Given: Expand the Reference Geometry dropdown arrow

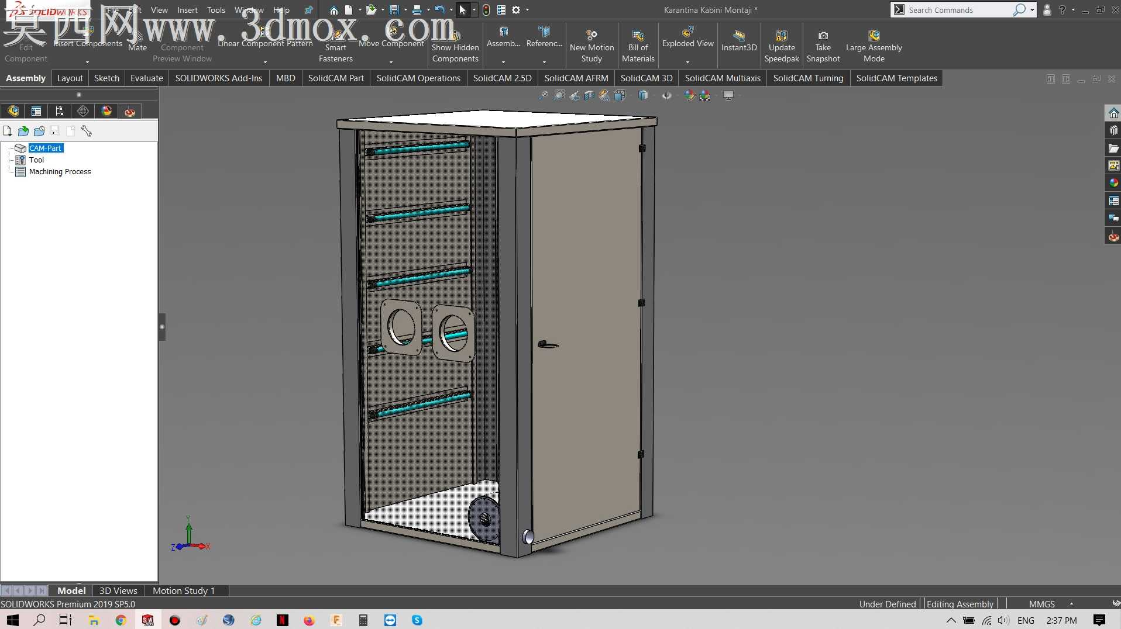Looking at the screenshot, I should pos(544,61).
